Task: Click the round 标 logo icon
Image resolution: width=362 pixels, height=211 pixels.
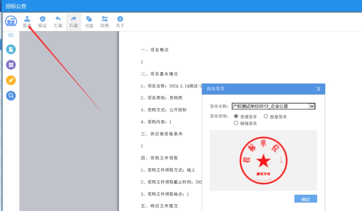Action: (x=11, y=22)
